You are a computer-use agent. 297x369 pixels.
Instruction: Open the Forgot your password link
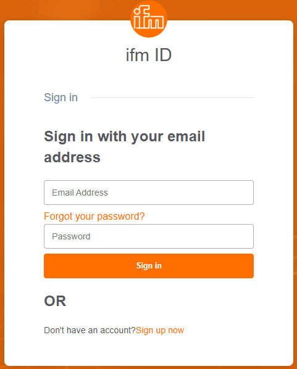click(x=94, y=216)
